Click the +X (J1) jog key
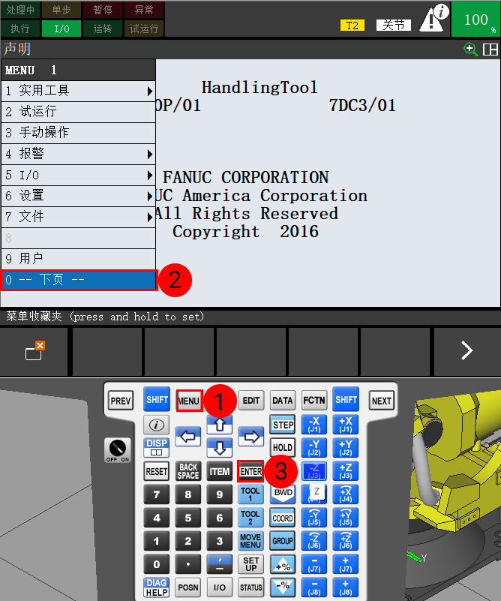501x601 pixels. click(346, 425)
